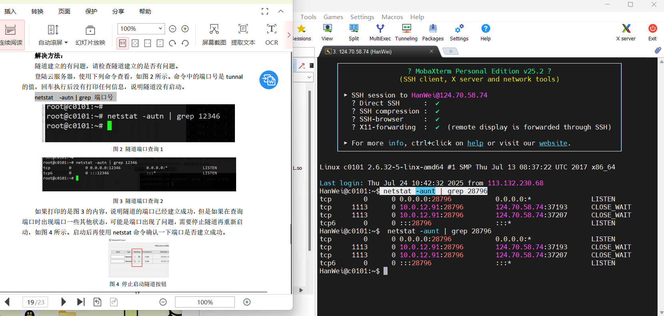Click MobaXterm View toolbar icon
Viewport: 664px width, 316px height.
pyautogui.click(x=327, y=32)
